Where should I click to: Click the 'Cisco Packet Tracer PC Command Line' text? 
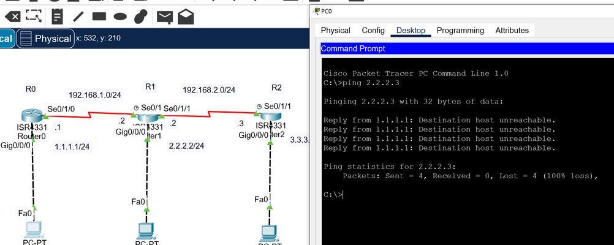[416, 73]
